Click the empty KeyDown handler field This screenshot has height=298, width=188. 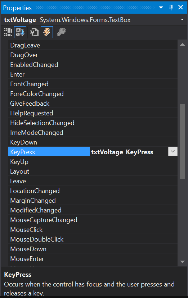click(x=134, y=142)
